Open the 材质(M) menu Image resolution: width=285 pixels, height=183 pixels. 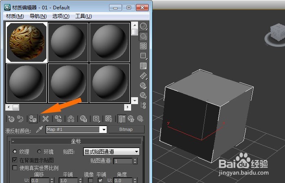tap(15, 16)
